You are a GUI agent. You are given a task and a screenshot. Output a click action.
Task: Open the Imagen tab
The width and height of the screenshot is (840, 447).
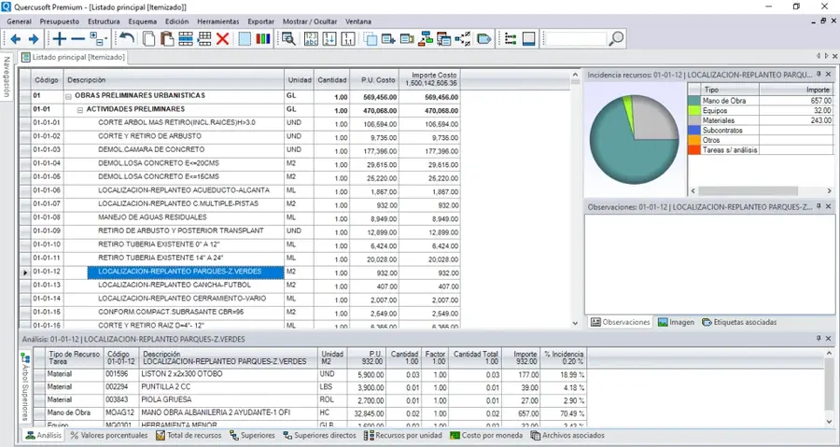tap(676, 322)
